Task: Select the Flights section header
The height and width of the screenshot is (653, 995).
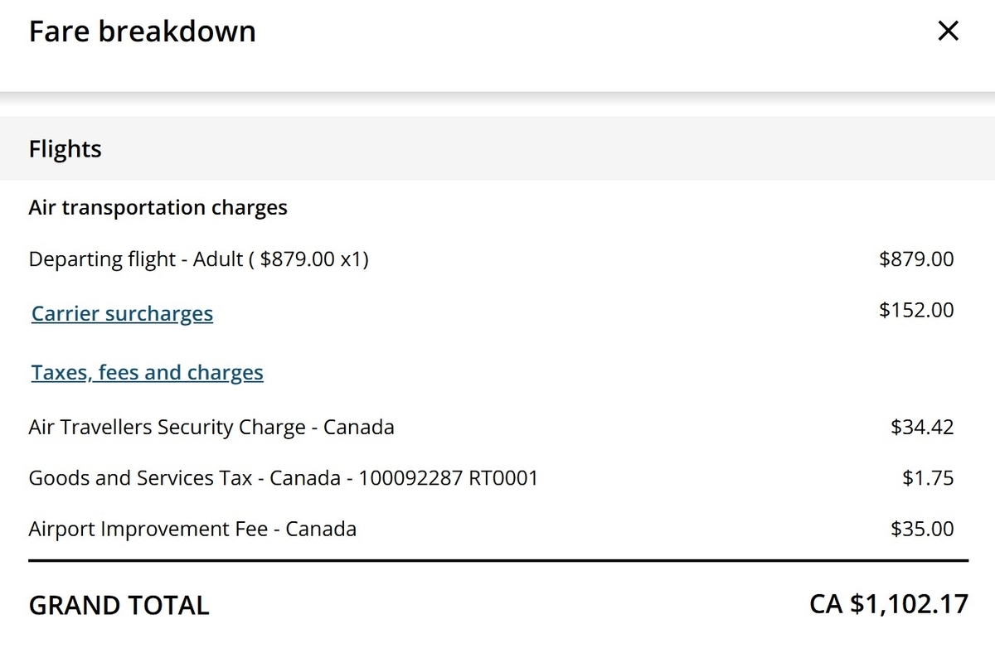Action: pos(498,148)
